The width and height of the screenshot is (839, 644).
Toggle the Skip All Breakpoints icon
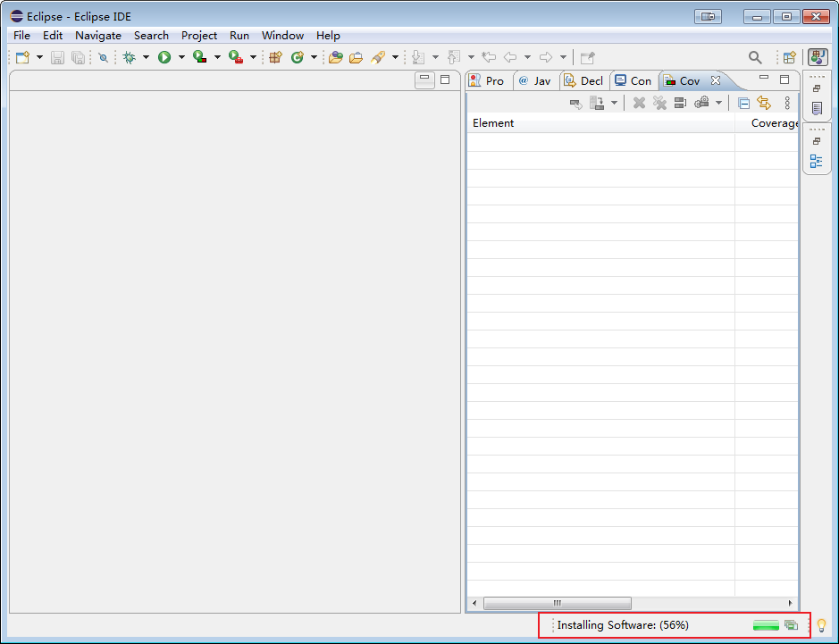(104, 57)
